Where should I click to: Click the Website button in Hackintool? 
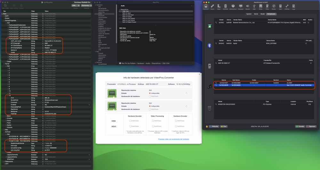(x=214, y=126)
